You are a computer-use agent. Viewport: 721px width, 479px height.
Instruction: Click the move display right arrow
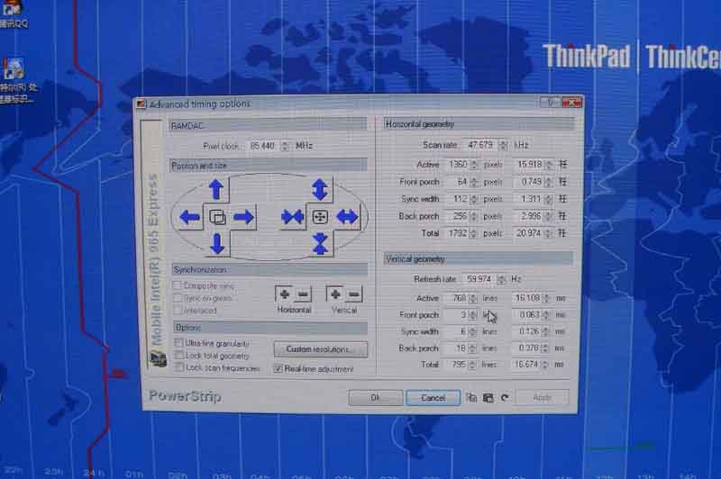[x=243, y=217]
